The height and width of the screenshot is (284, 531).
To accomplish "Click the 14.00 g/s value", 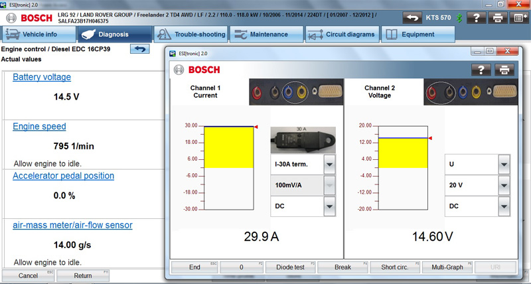I will (72, 245).
